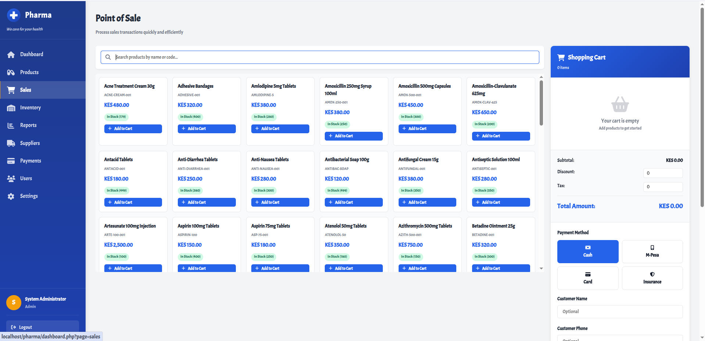Add Acne Treatment Cream 30g to cart

coord(133,129)
